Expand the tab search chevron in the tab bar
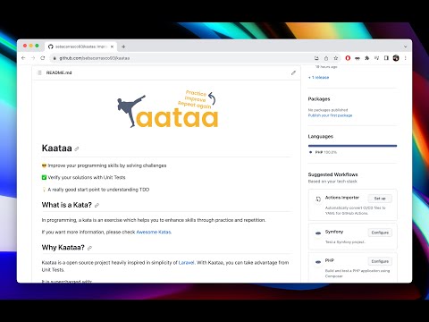 [406, 47]
